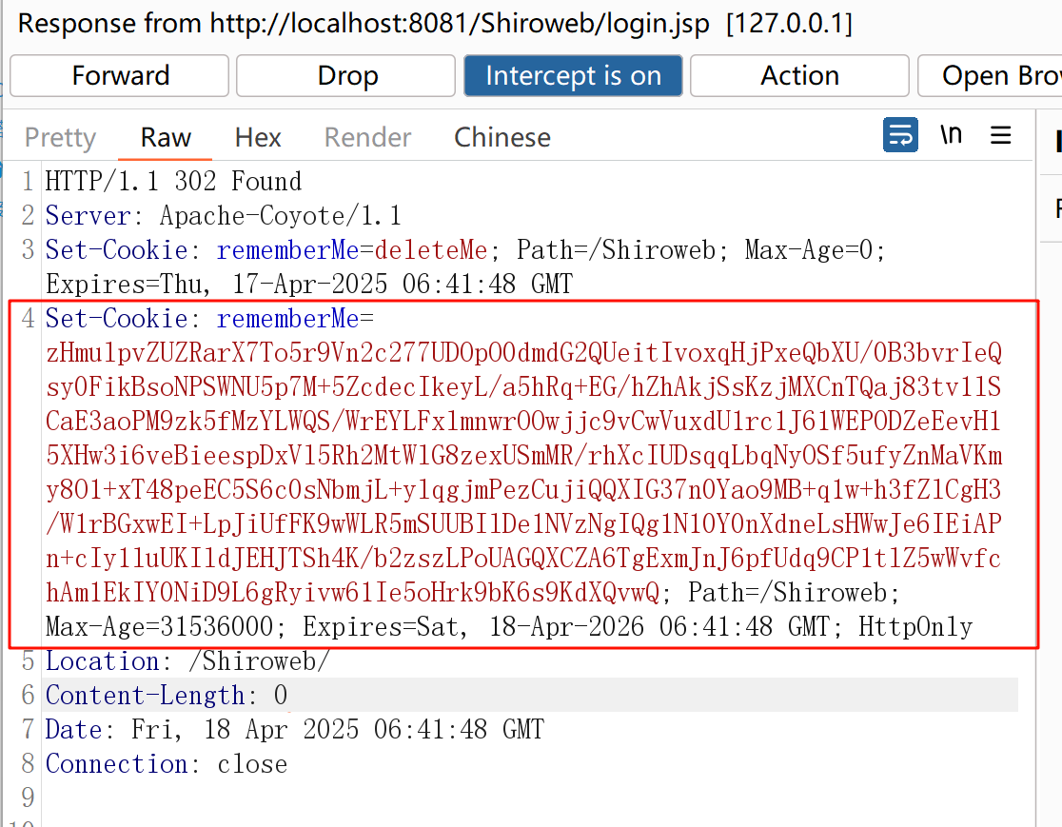Switch to the Hex tab
This screenshot has width=1062, height=827.
257,137
